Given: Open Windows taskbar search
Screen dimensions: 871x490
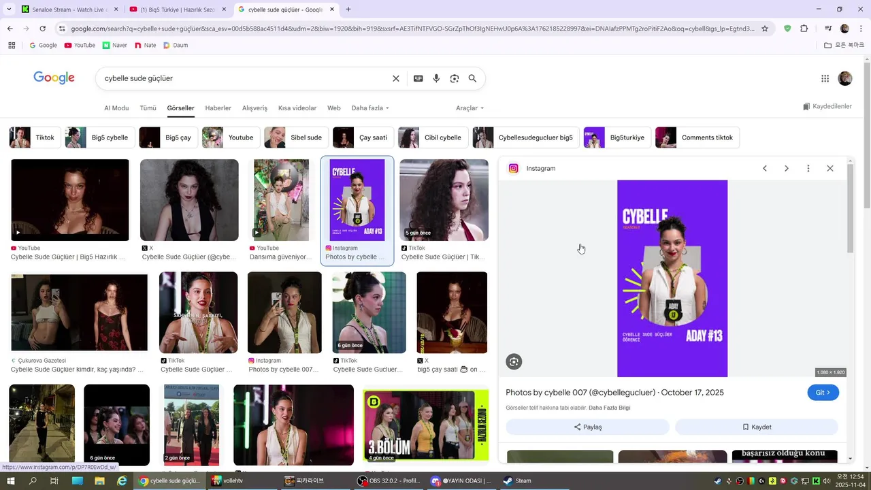Looking at the screenshot, I should [x=32, y=480].
